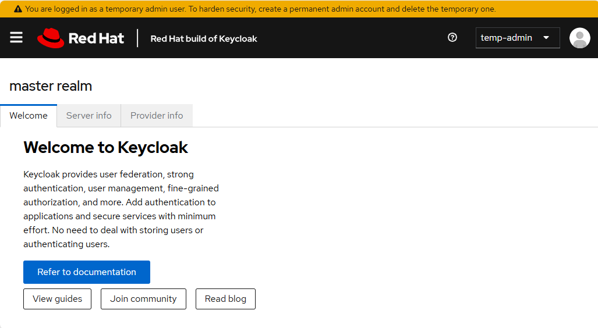The image size is (598, 328).
Task: Click the Keycloak description paragraph
Action: 121,209
